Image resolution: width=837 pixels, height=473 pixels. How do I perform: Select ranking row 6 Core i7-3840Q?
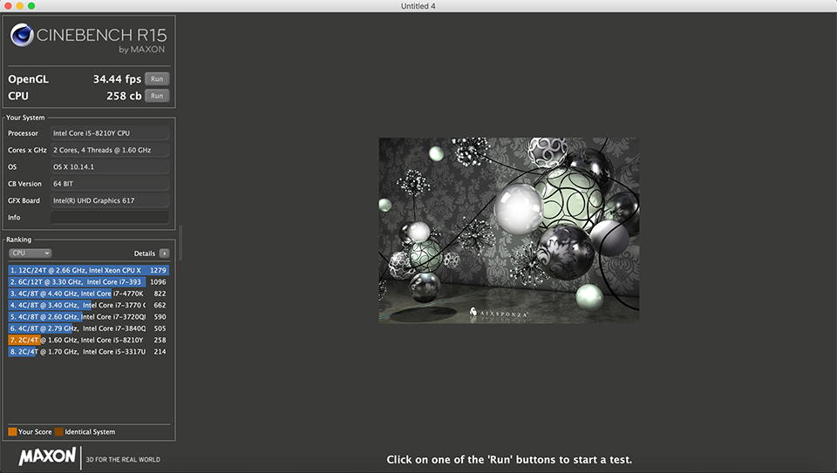pos(89,328)
